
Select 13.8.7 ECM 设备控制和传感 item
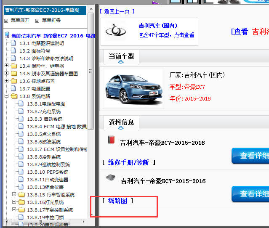pos(57,149)
